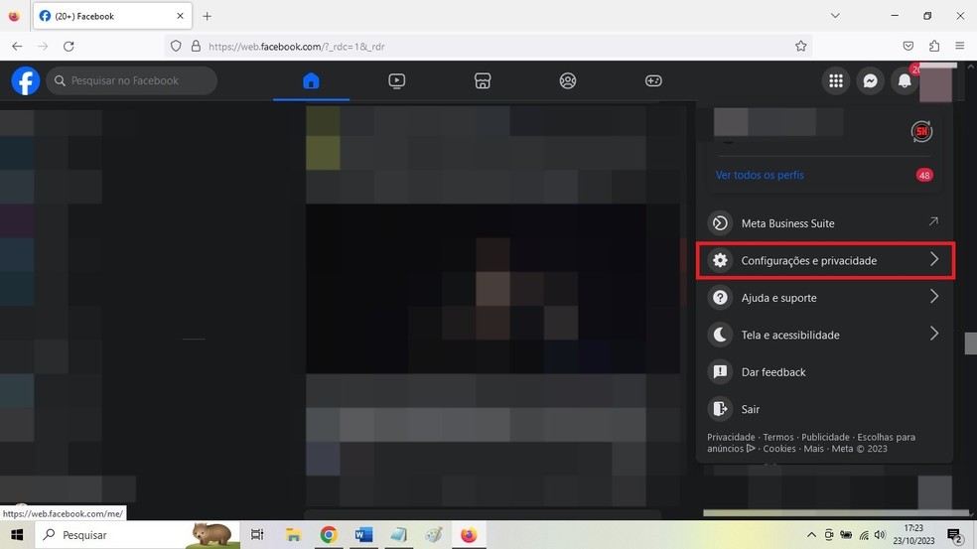Go back in browser
Viewport: 977px width, 549px height.
[x=17, y=46]
